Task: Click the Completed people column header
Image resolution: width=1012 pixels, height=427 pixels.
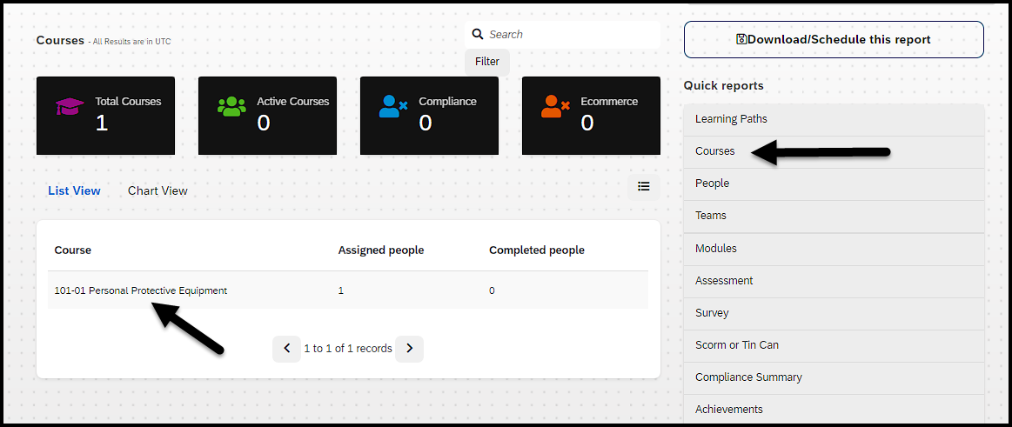Action: 537,250
